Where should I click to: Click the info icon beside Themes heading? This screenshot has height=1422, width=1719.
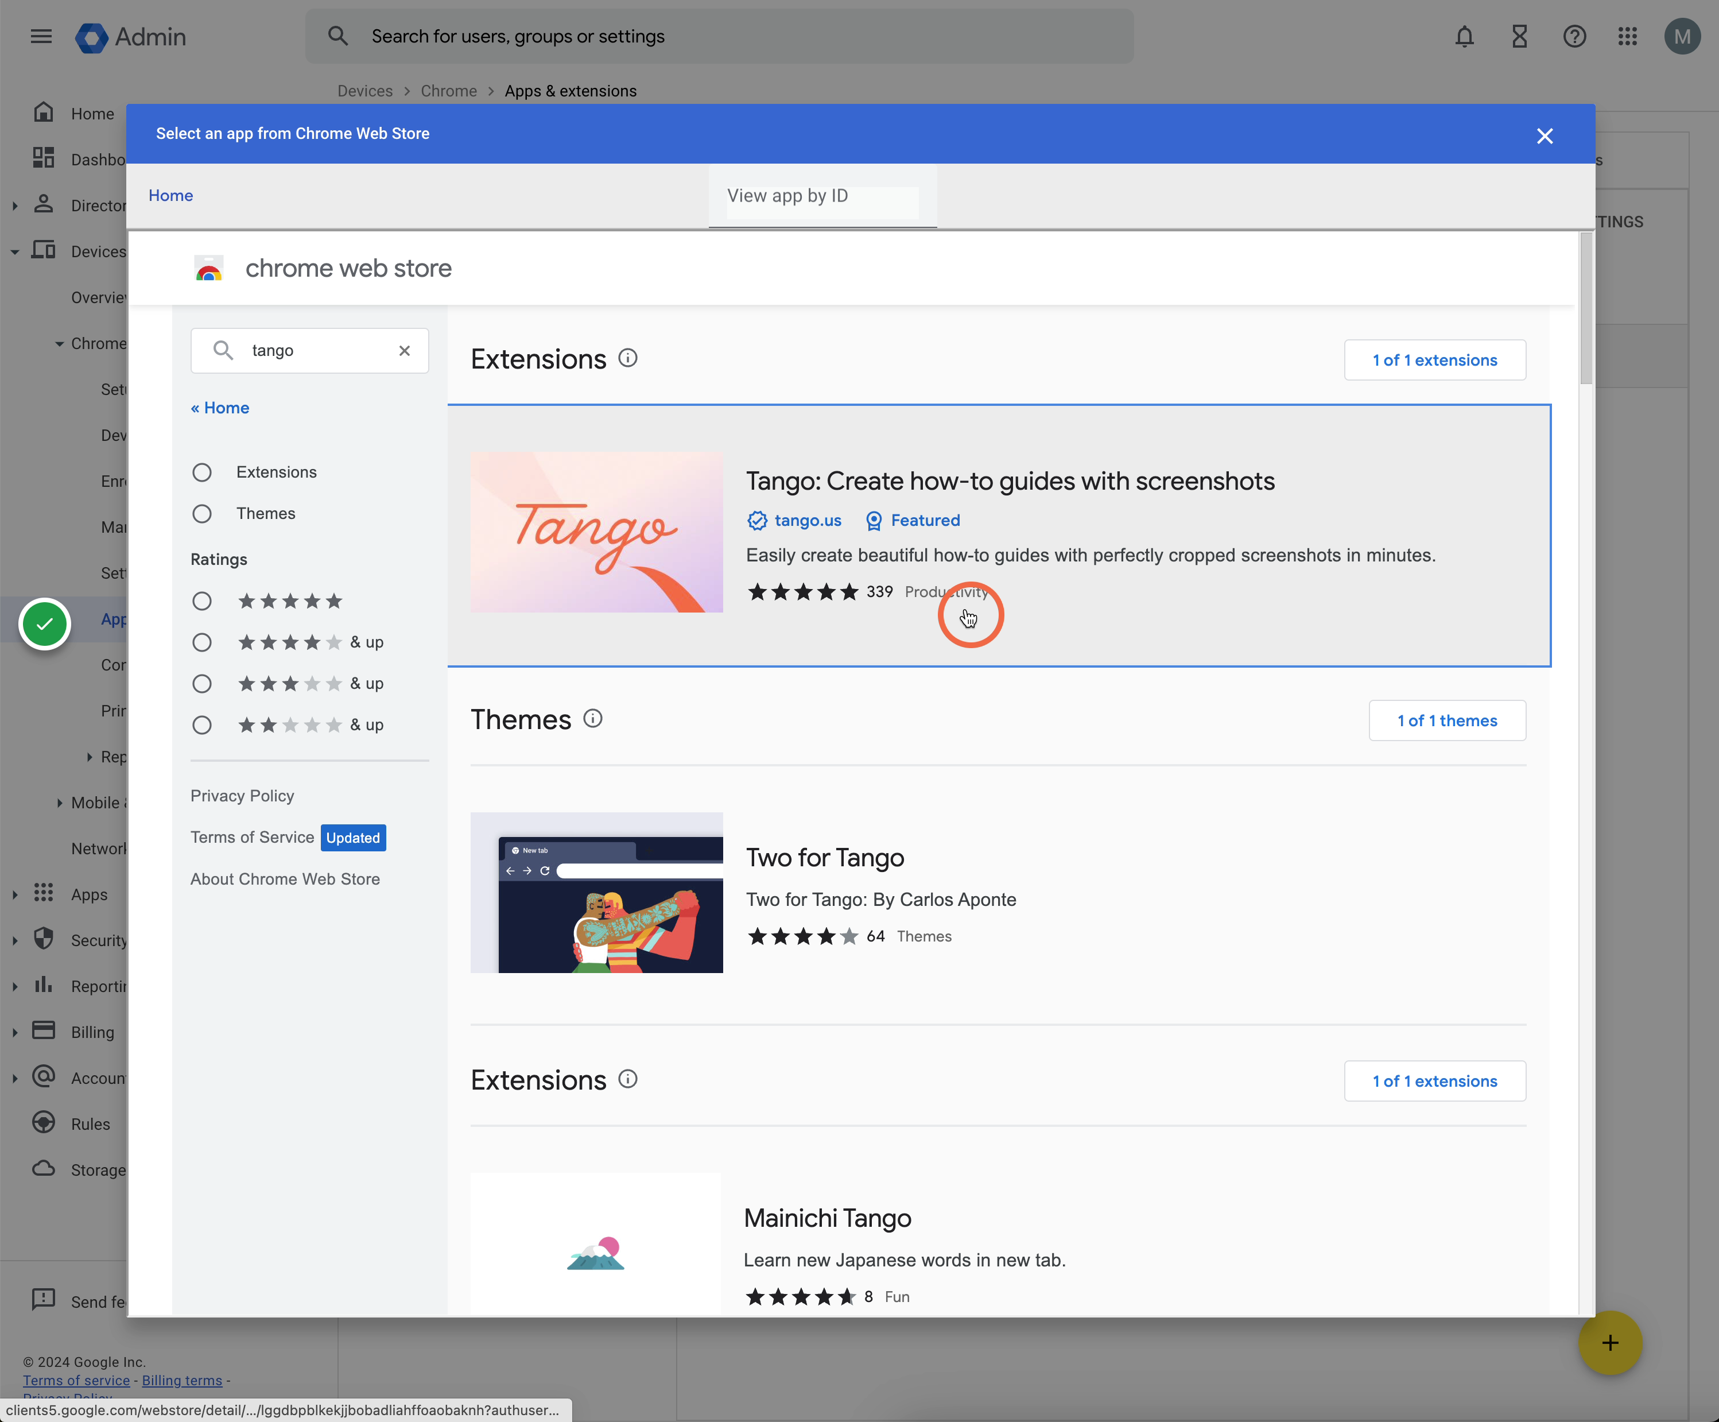tap(593, 719)
